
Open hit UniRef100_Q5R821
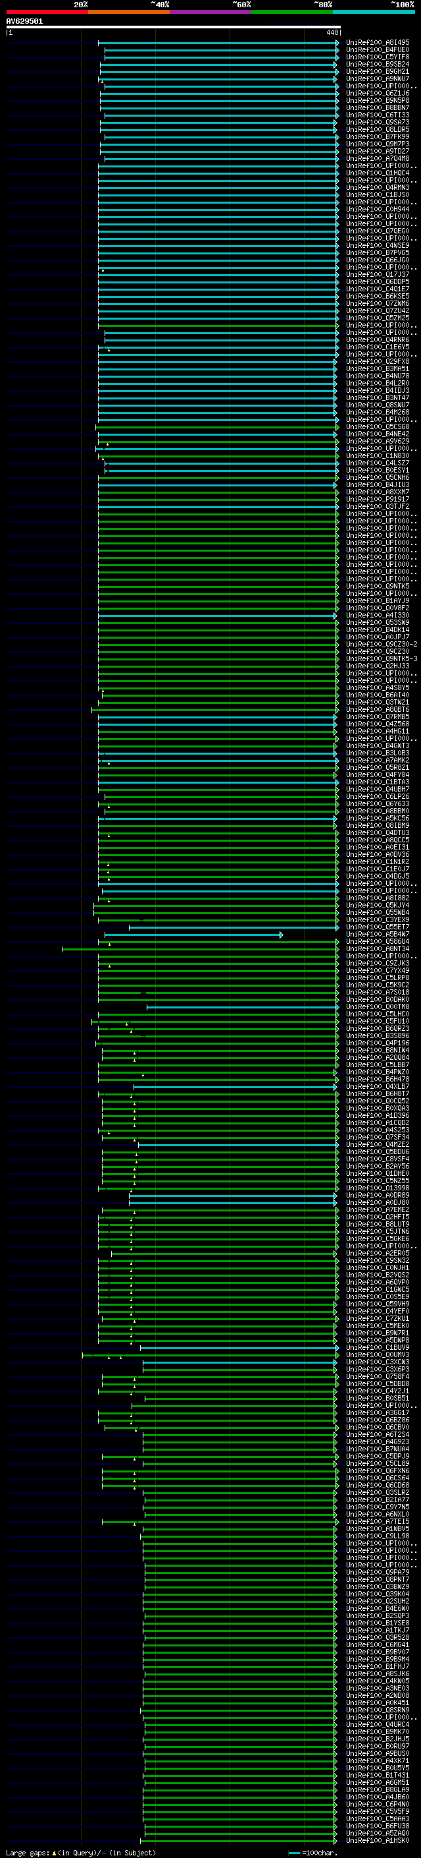(378, 767)
